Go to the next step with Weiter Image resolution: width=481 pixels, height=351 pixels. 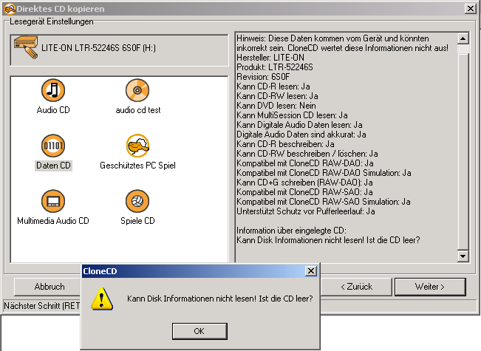point(430,287)
